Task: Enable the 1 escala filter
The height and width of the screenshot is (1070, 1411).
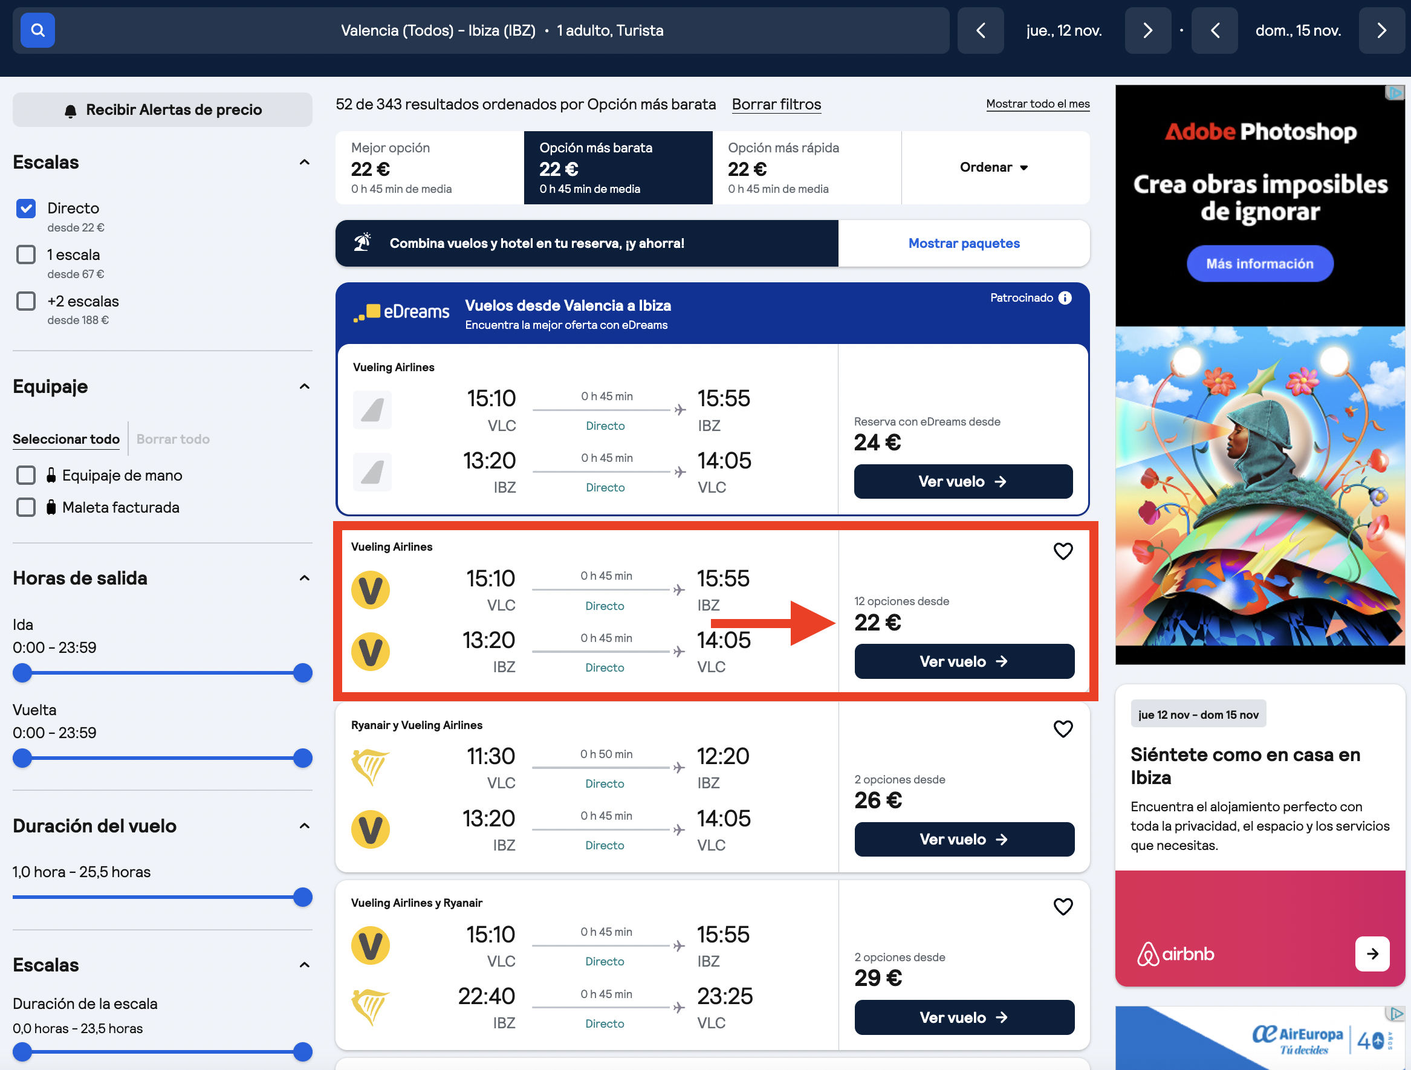Action: coord(26,255)
